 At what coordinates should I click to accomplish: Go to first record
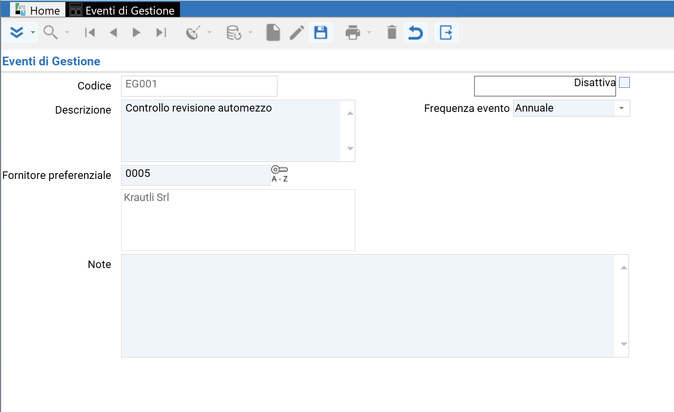(90, 32)
